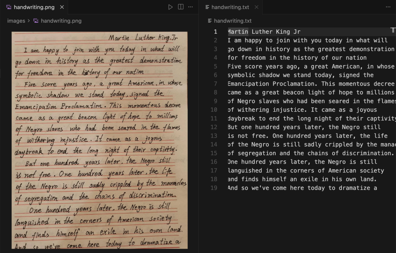The image size is (396, 253).
Task: Click the line 'And so we've come here today to dramatize a'
Action: tap(302, 188)
